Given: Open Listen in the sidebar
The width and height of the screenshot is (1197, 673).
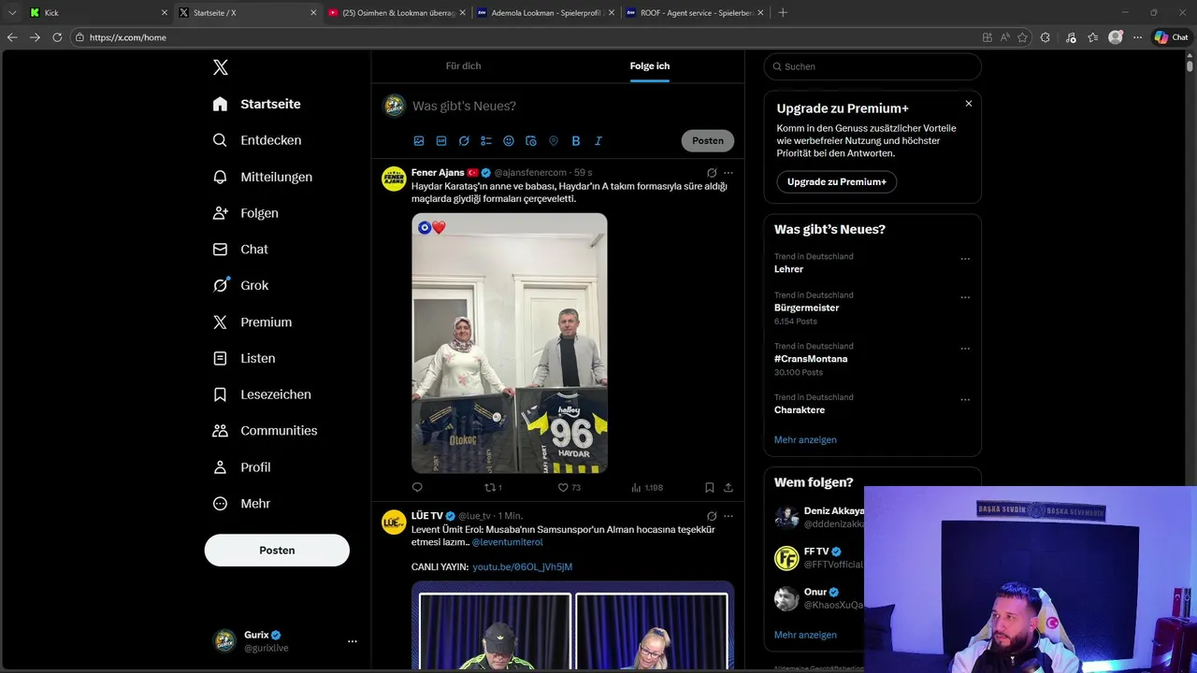Looking at the screenshot, I should pyautogui.click(x=244, y=358).
